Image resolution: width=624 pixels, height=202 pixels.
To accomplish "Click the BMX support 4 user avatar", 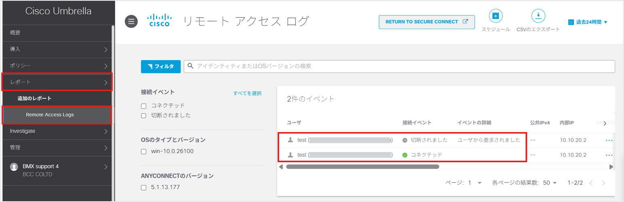I will (x=14, y=167).
